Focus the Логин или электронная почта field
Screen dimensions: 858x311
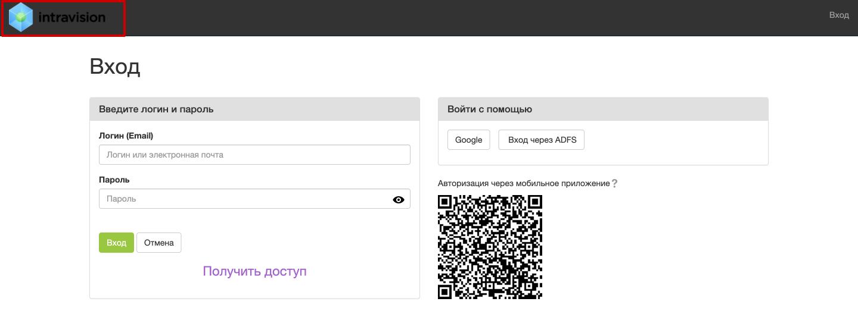(254, 155)
